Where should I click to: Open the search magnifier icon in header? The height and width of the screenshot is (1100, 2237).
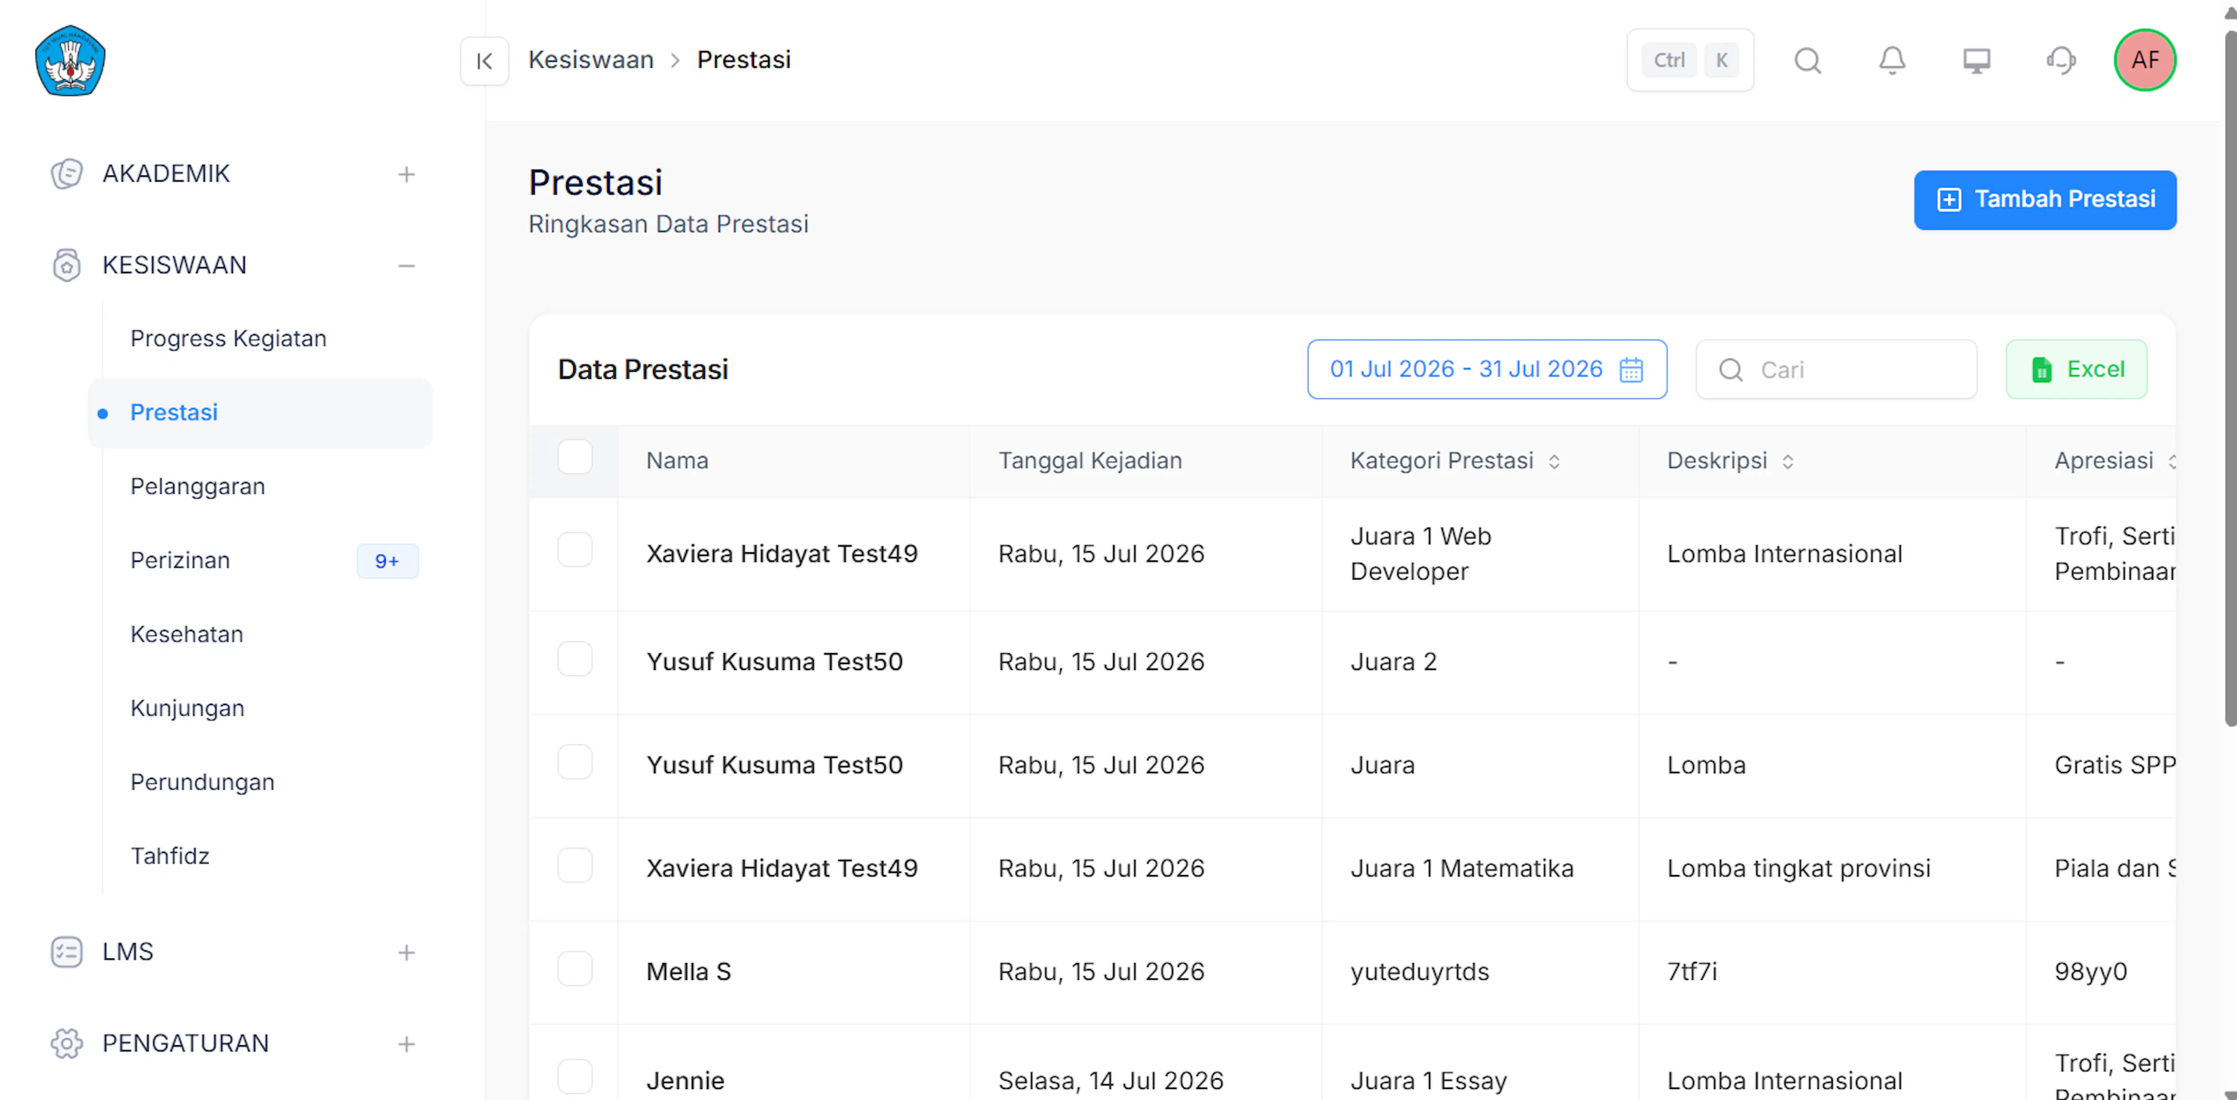click(1808, 60)
